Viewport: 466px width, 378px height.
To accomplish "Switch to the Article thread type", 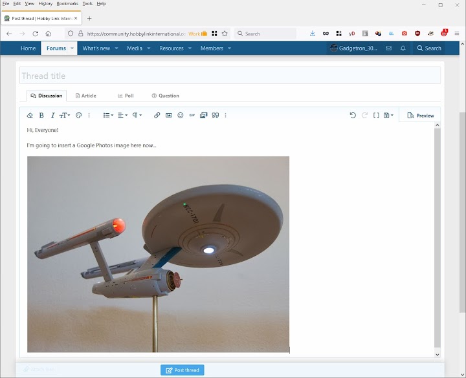I will click(86, 96).
